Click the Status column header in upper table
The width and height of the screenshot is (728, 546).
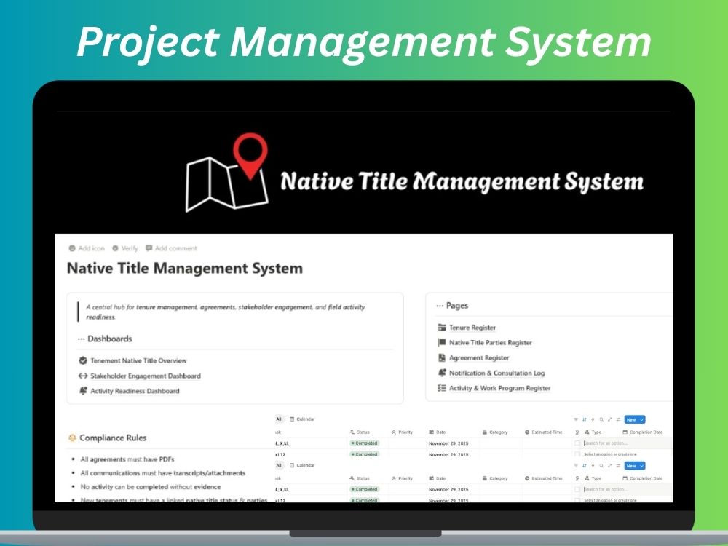pyautogui.click(x=360, y=432)
